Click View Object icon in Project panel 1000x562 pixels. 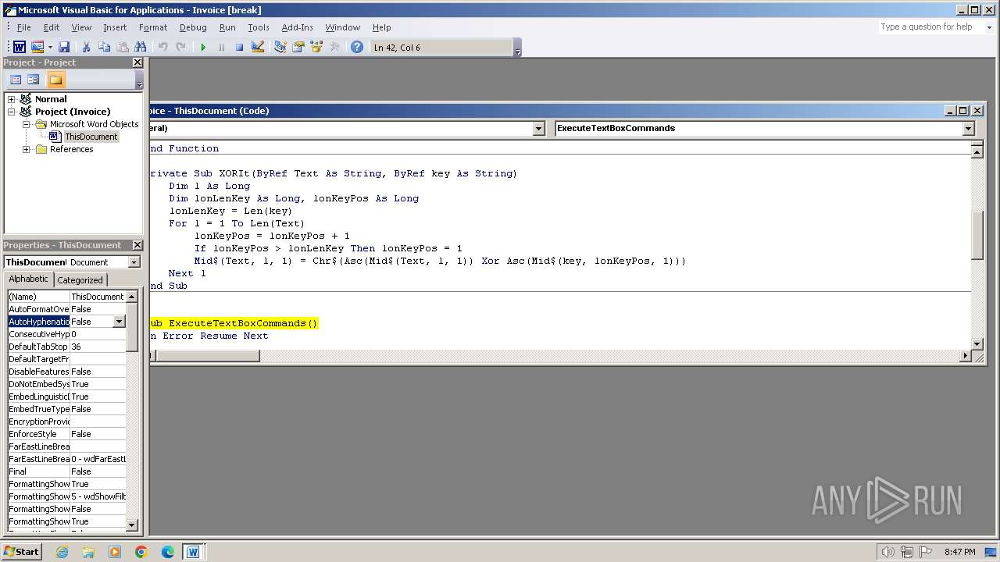[34, 80]
